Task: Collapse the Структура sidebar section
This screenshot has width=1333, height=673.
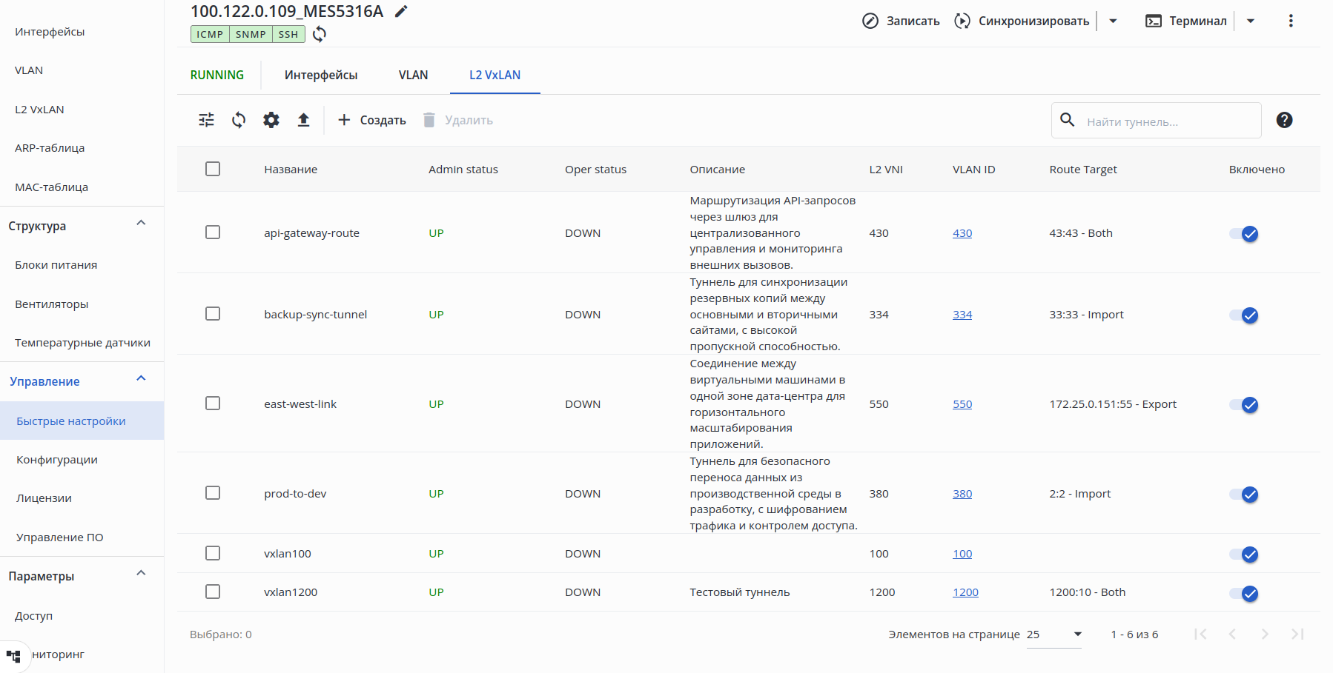Action: 141,224
